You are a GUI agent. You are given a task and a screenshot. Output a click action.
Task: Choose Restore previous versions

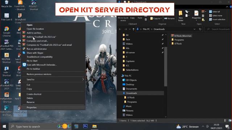pos(54,74)
